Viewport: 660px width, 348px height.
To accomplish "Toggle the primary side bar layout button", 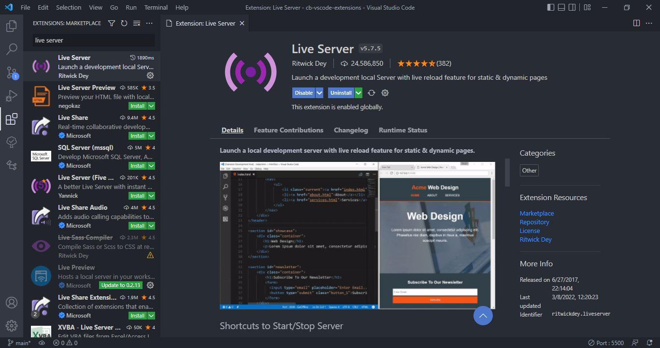I will click(x=551, y=8).
